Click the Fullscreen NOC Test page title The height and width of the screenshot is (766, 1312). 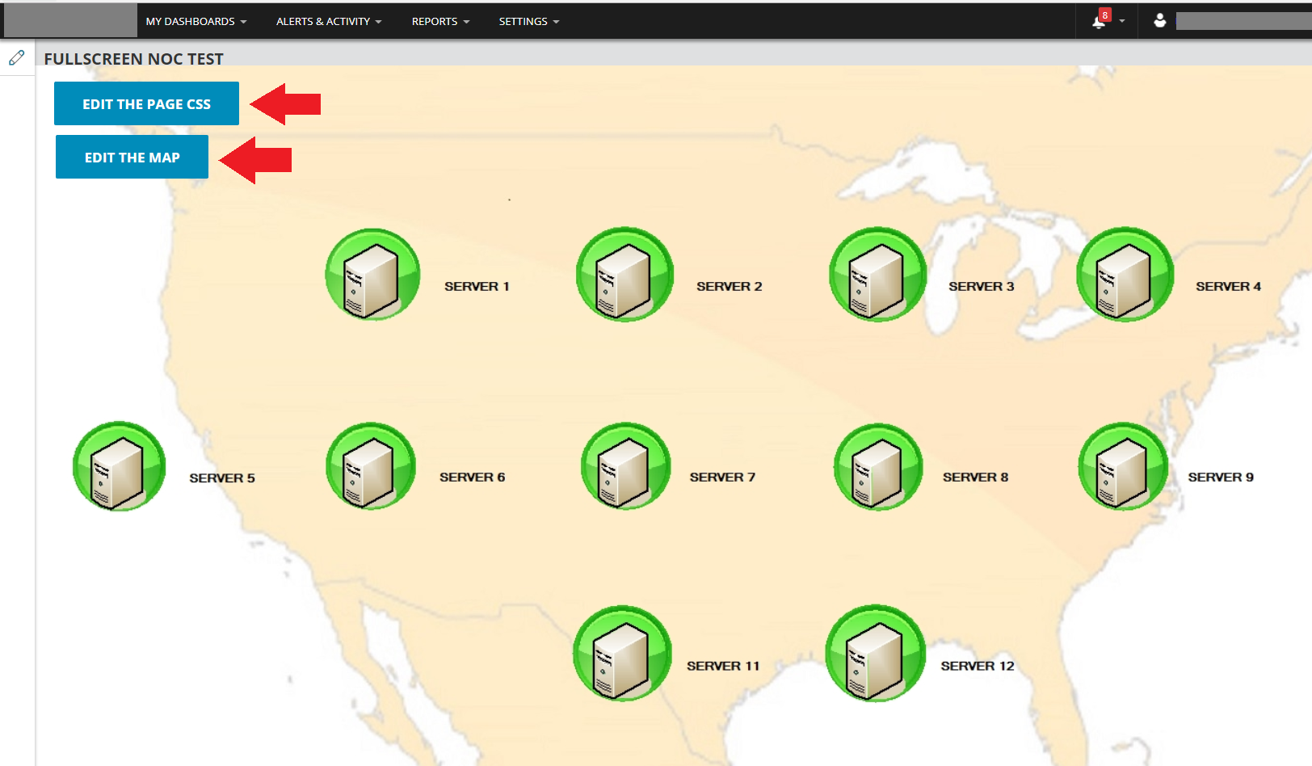click(133, 59)
